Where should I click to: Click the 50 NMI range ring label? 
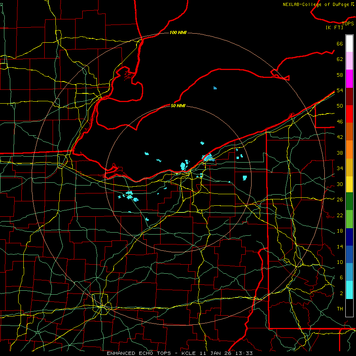pyautogui.click(x=178, y=106)
